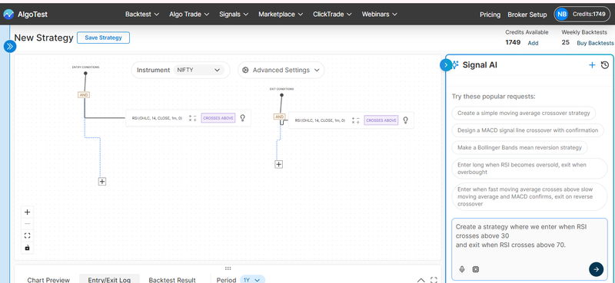This screenshot has height=283, width=615.
Task: Add a condition under exit conditions plus box
Action: coord(278,164)
